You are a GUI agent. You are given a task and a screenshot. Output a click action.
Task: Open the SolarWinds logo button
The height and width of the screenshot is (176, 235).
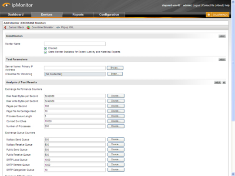tap(218, 15)
